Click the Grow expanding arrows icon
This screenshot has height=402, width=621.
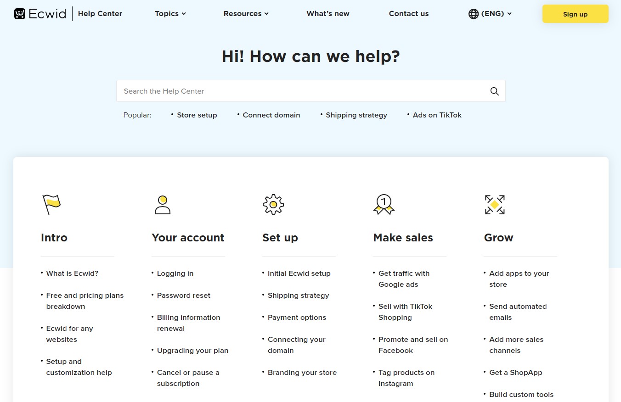[x=495, y=205]
